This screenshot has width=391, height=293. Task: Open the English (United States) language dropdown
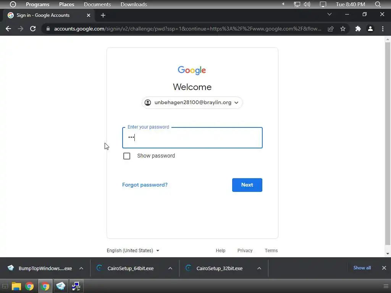coord(133,251)
